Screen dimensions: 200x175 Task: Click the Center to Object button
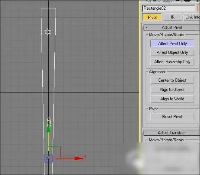click(172, 80)
